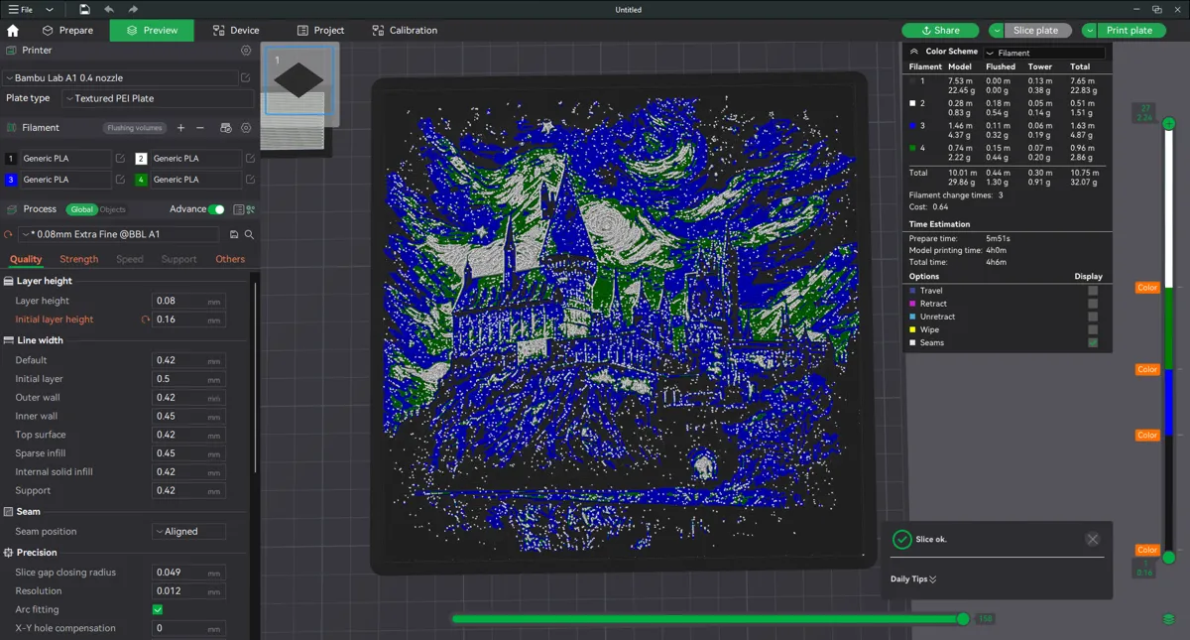Reset the modified process preset arrow
1190x640 pixels.
[9, 235]
